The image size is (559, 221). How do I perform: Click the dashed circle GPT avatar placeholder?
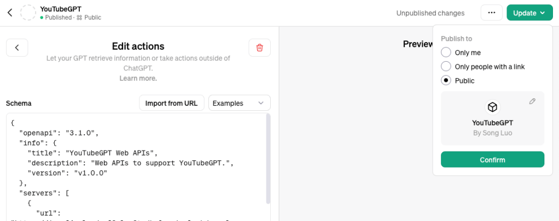click(28, 13)
